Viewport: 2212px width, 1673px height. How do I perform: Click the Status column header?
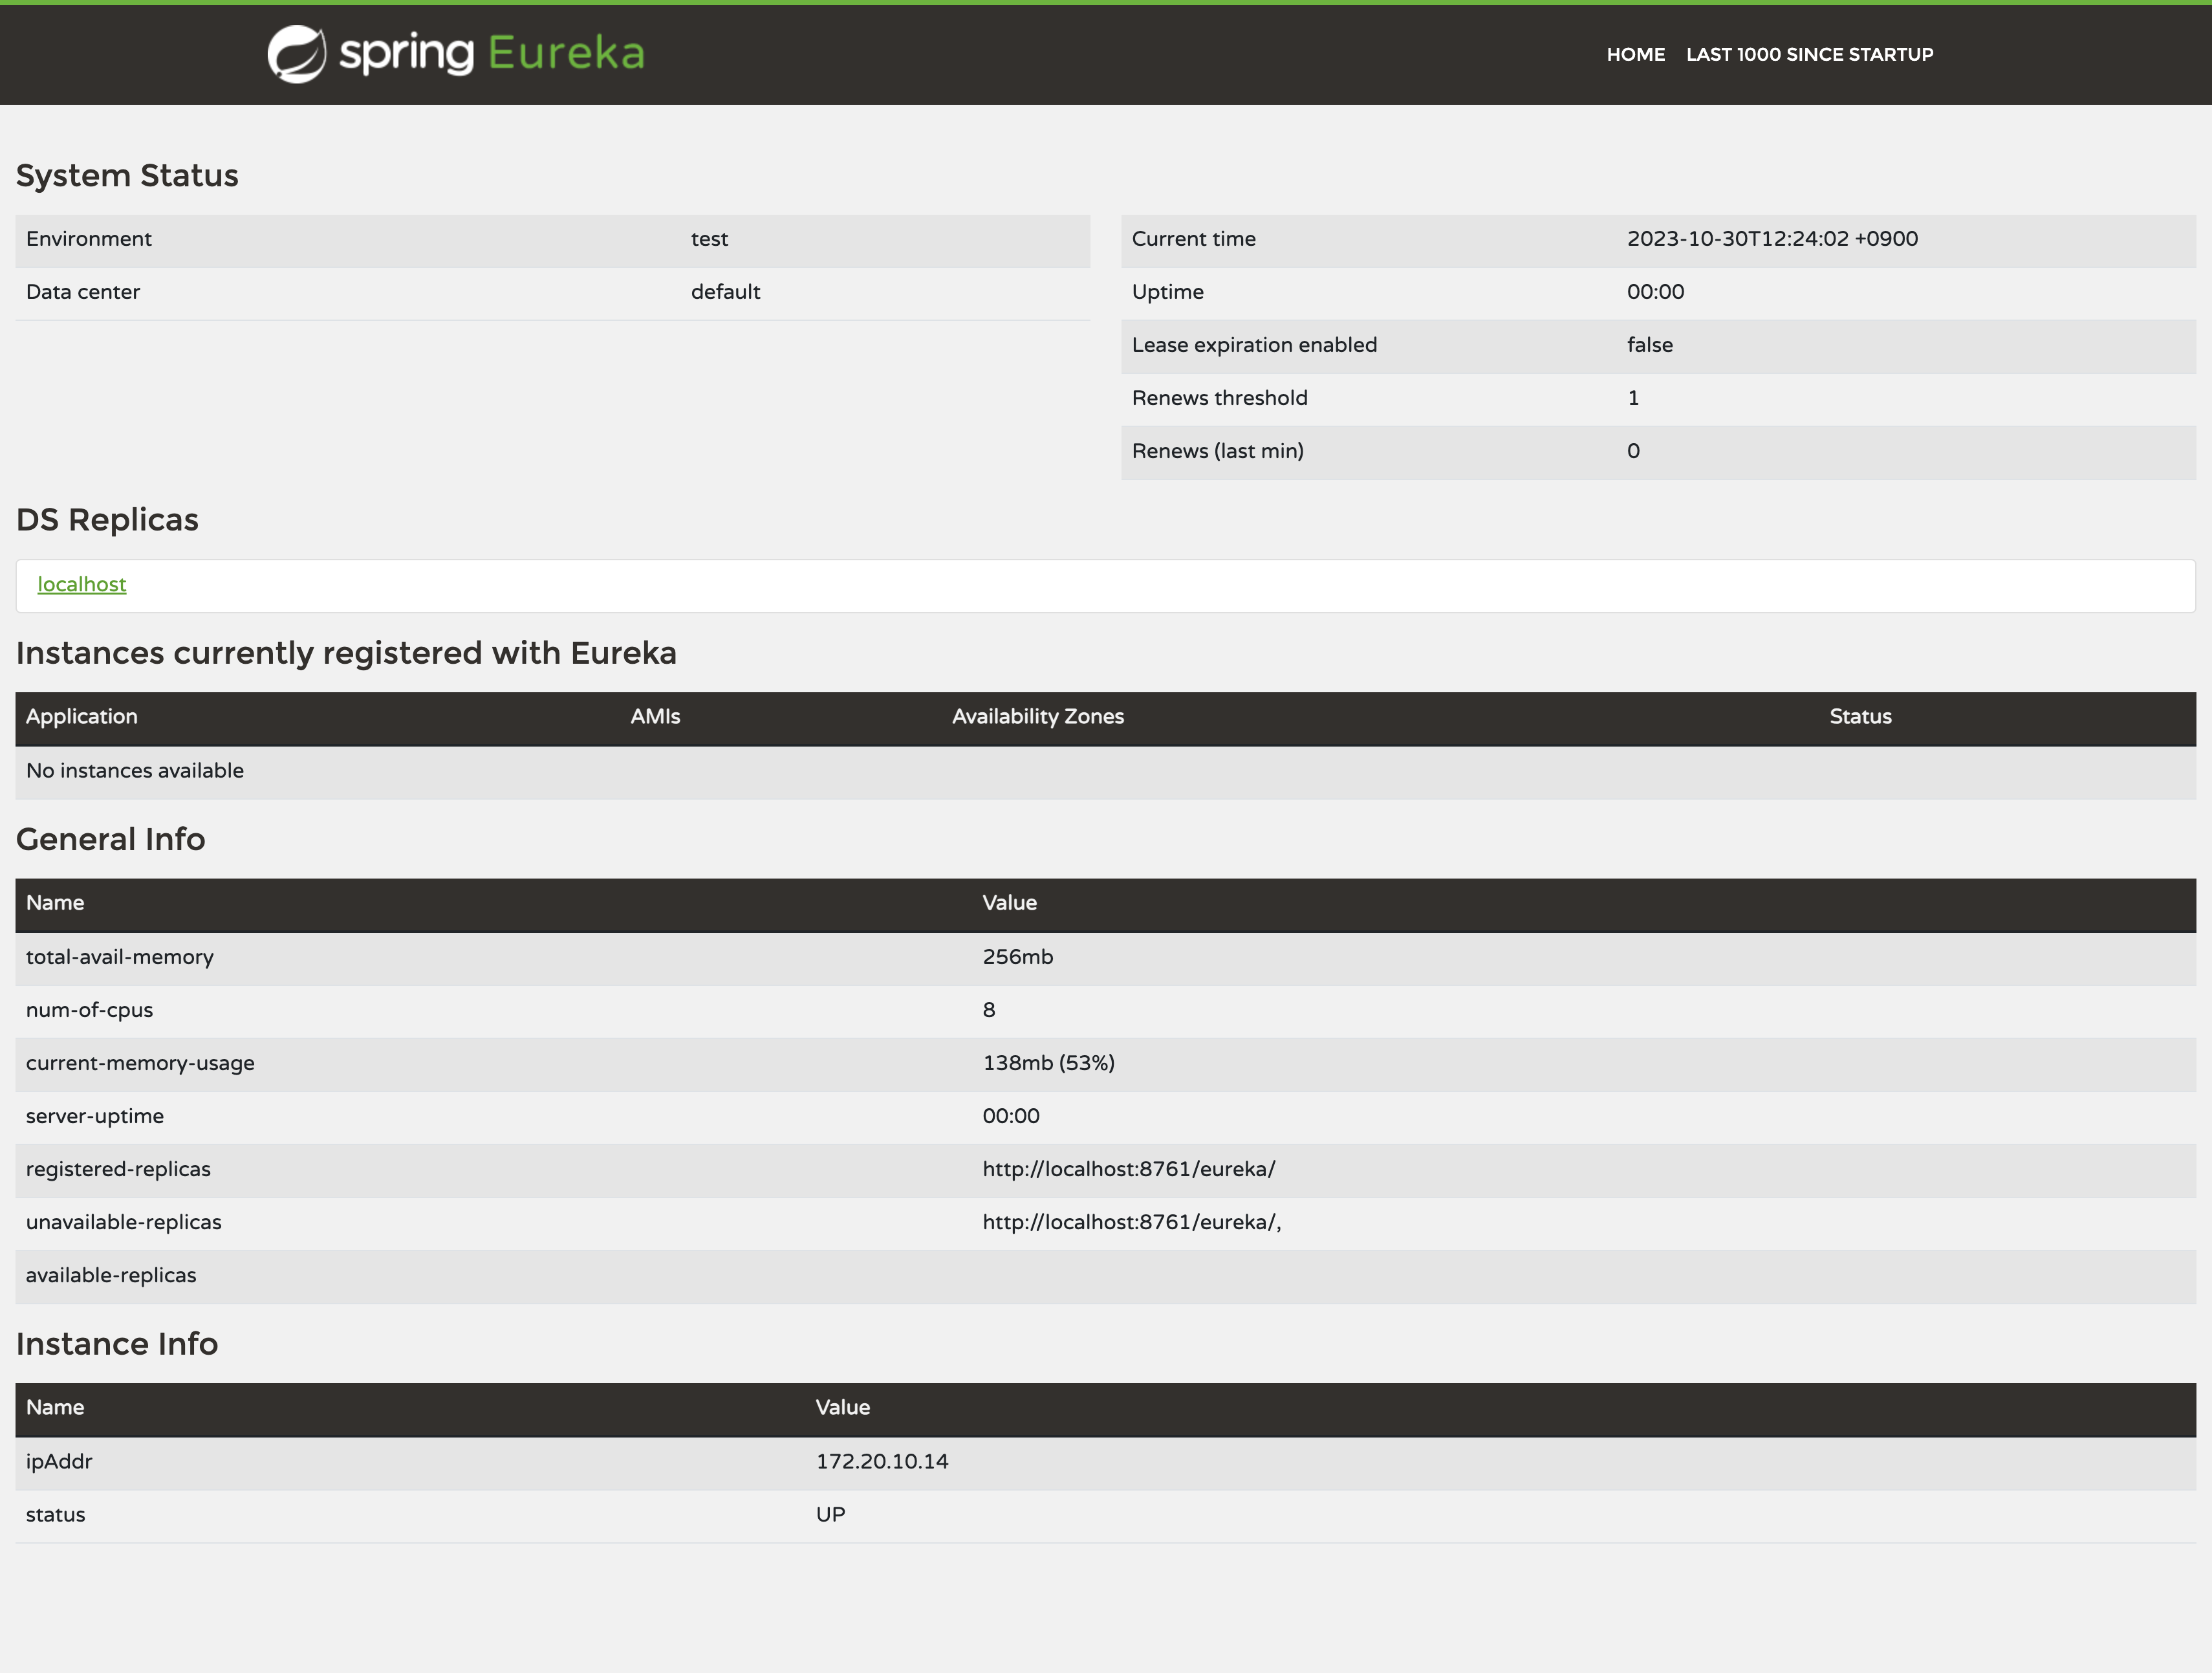click(x=1860, y=717)
